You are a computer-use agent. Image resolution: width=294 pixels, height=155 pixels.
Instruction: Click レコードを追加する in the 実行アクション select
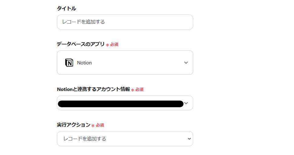[84, 139]
